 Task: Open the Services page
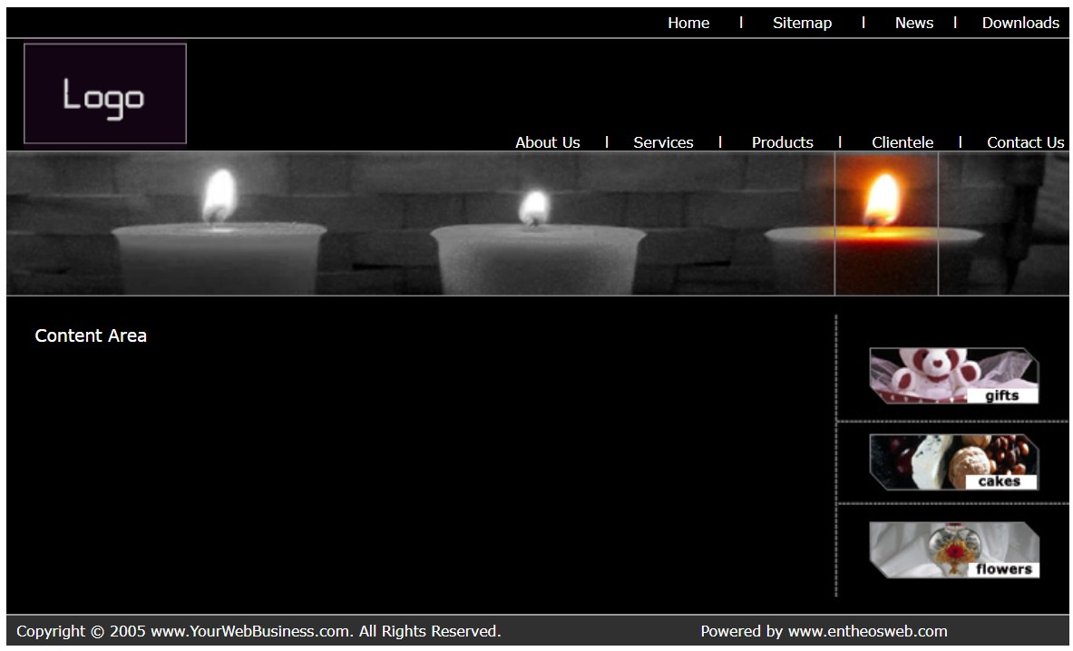tap(663, 142)
